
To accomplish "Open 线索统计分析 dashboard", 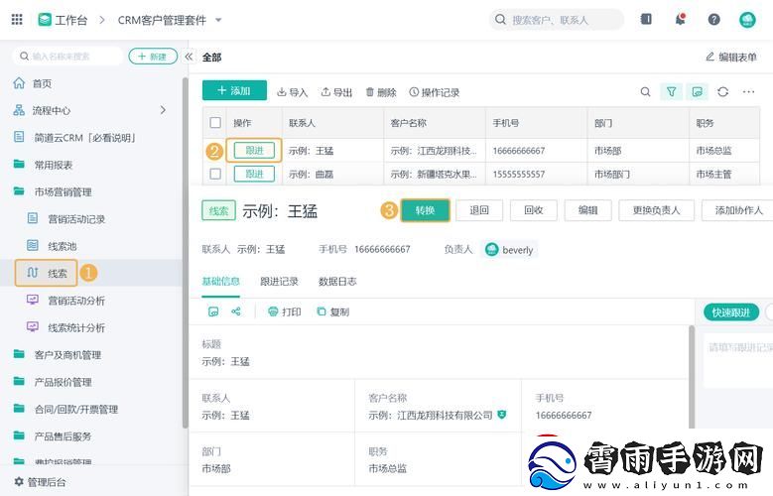I will (76, 327).
